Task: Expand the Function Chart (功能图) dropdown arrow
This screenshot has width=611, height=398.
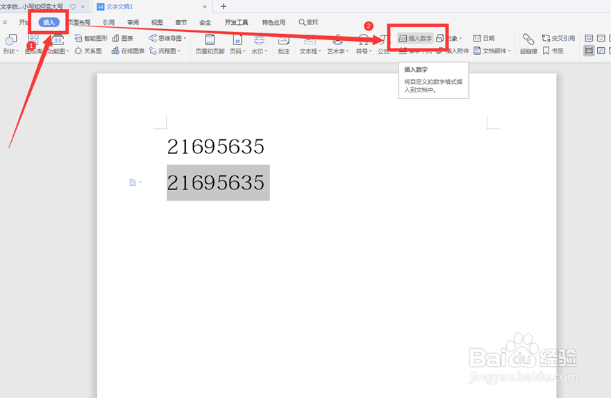Action: pyautogui.click(x=67, y=51)
